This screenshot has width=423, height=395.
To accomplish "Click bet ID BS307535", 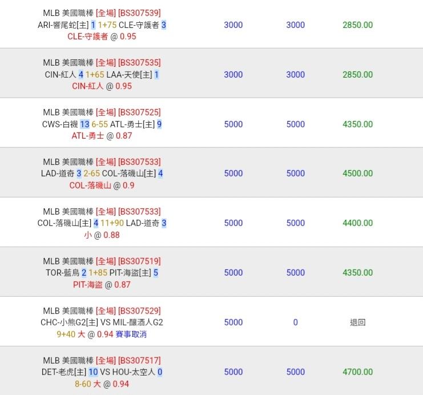I will 139,63.
